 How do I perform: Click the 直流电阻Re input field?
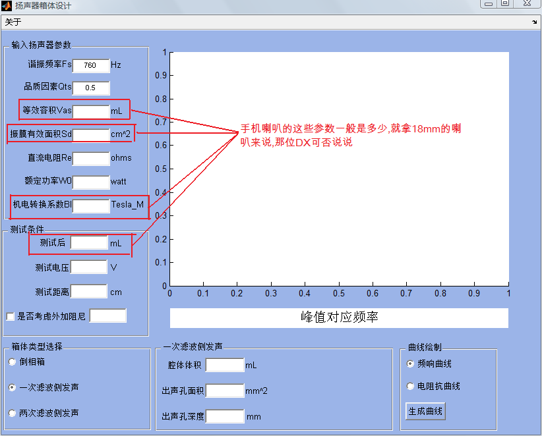(x=90, y=158)
